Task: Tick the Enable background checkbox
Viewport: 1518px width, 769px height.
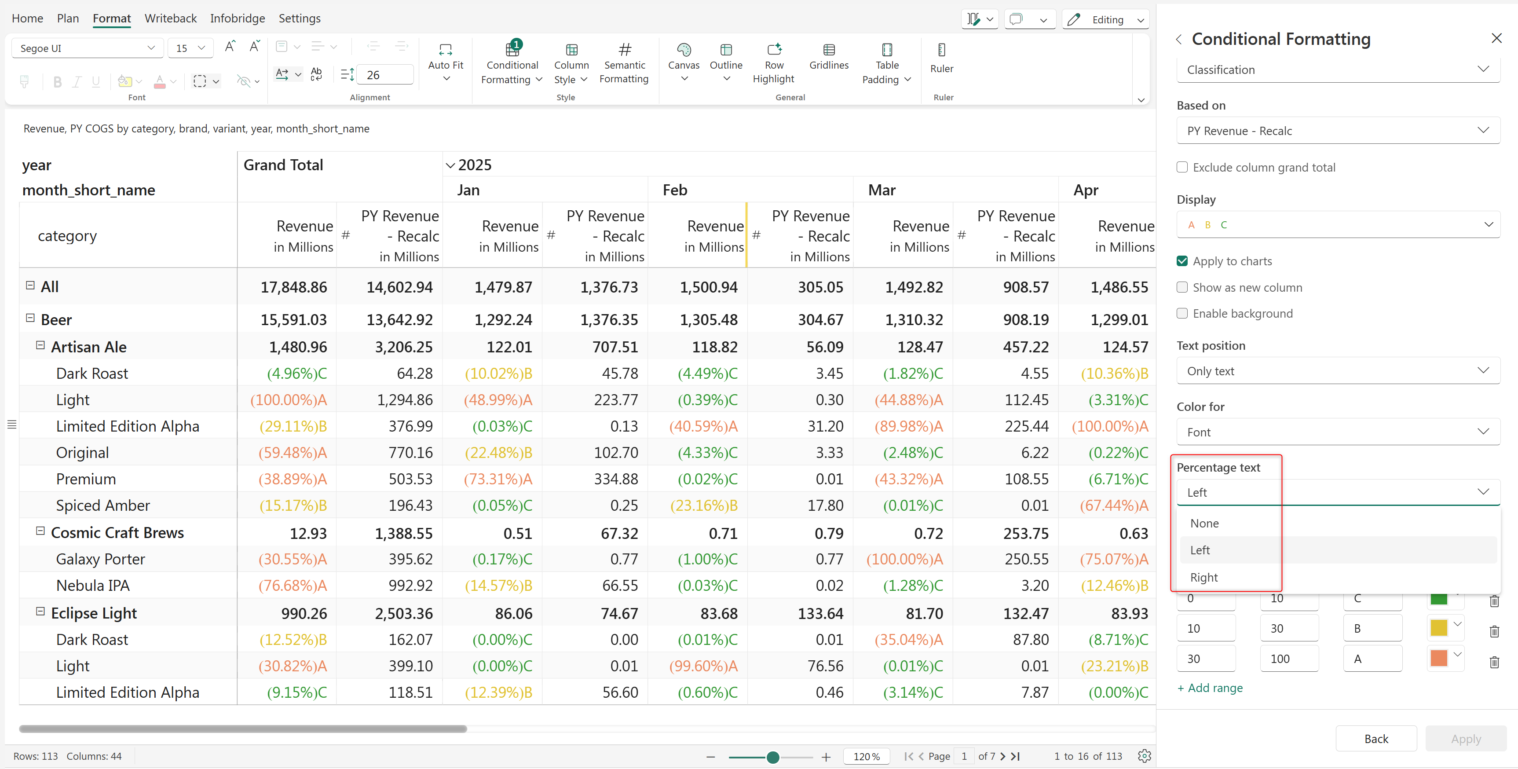Action: point(1181,314)
